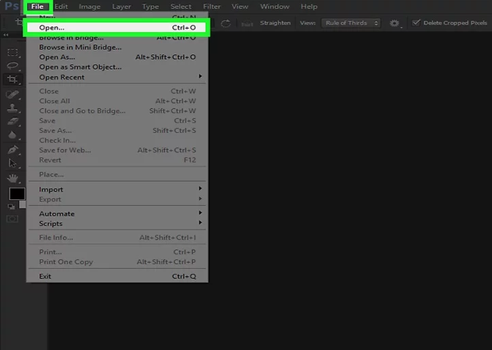Click the Place... menu entry
This screenshot has width=492, height=350.
[117, 175]
